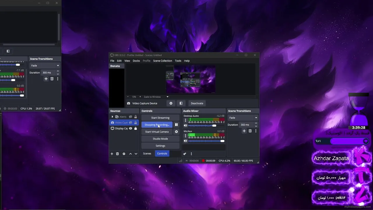Image resolution: width=373 pixels, height=210 pixels.
Task: Open Scale to Window dropdown
Action: (x=156, y=97)
